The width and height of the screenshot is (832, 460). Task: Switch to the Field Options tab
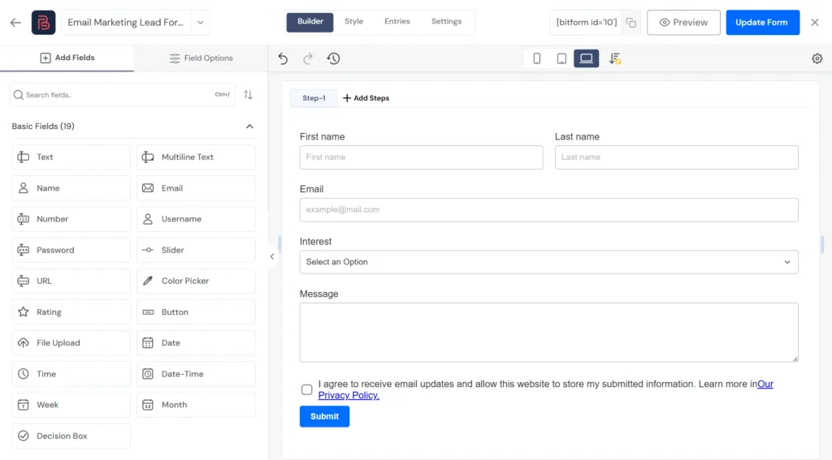[201, 58]
